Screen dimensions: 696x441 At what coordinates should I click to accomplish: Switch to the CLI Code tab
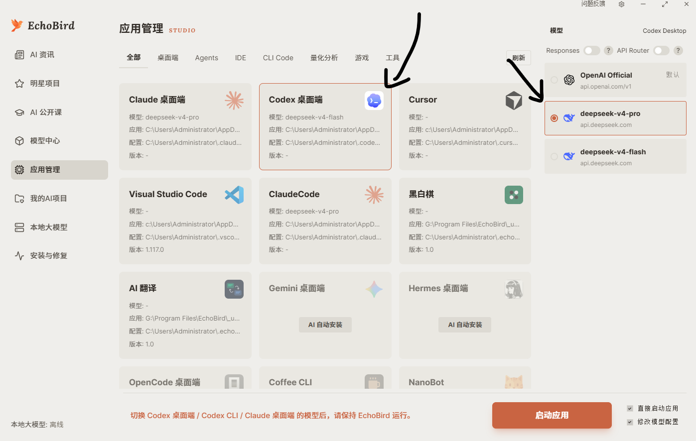point(278,58)
